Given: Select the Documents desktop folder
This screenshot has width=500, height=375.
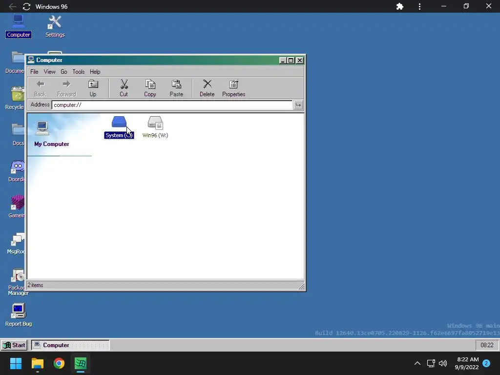Looking at the screenshot, I should (15, 62).
